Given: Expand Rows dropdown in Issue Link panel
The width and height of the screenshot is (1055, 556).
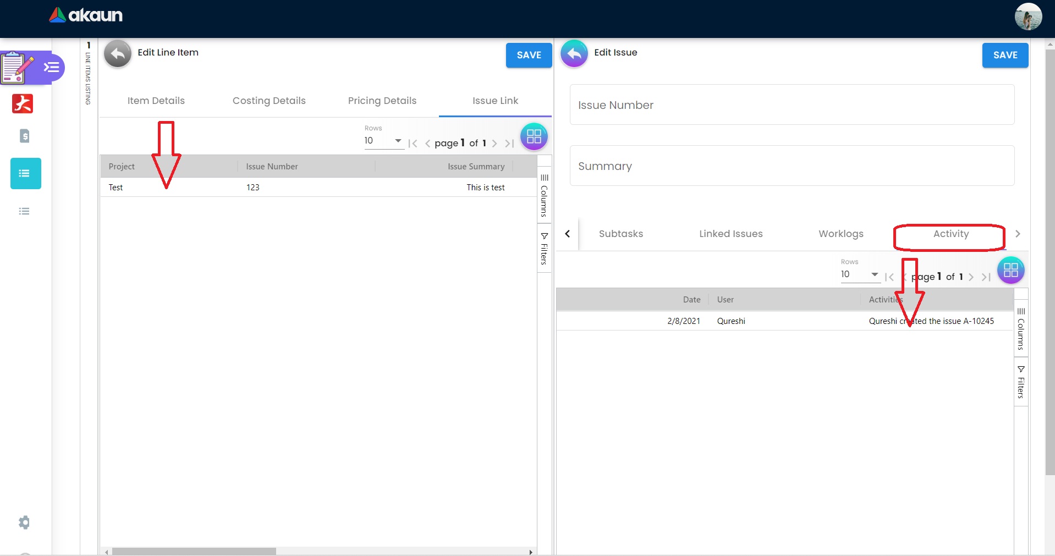Looking at the screenshot, I should (x=383, y=141).
